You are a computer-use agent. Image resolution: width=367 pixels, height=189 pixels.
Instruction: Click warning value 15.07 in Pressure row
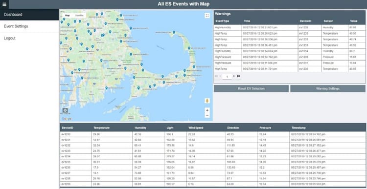(x=353, y=57)
